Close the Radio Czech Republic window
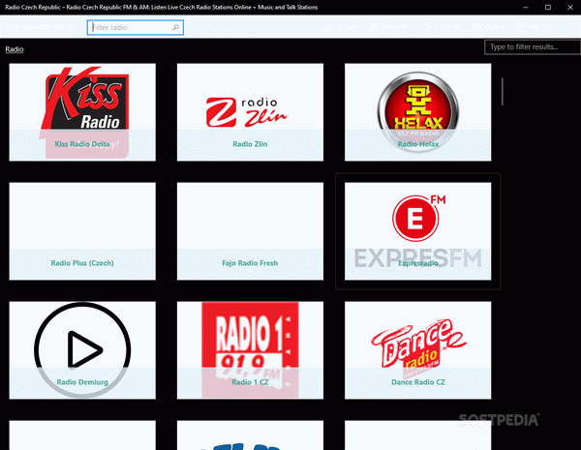Image resolution: width=581 pixels, height=450 pixels. 570,7
